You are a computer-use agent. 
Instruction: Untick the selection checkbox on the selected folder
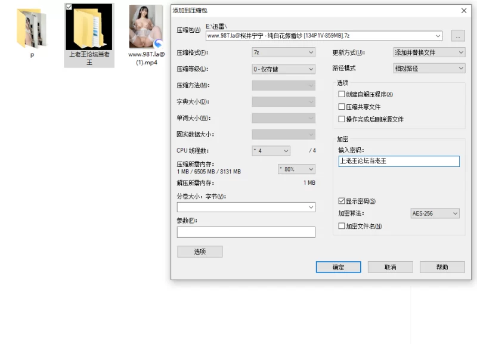[69, 7]
